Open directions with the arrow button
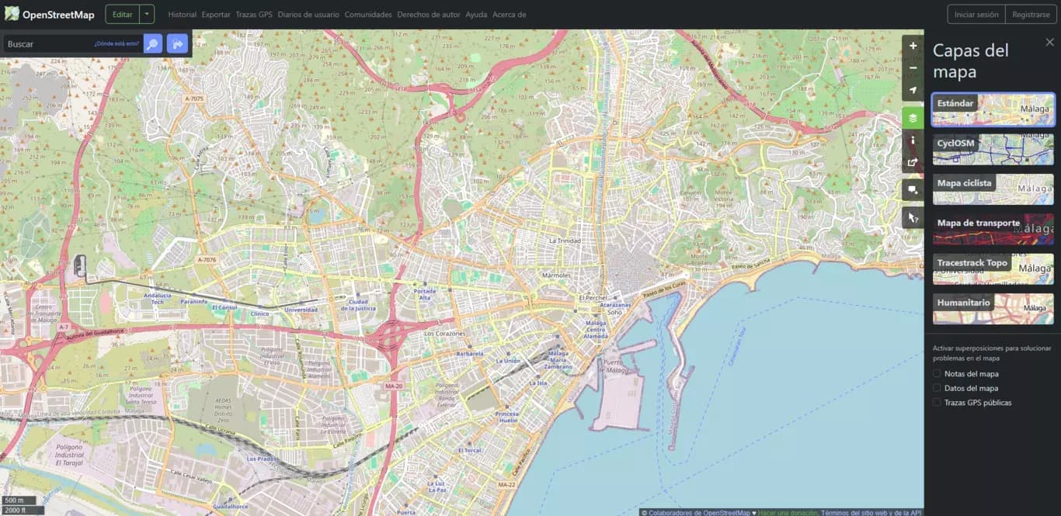 point(177,43)
